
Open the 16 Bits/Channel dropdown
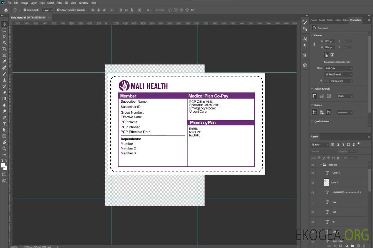coord(338,74)
